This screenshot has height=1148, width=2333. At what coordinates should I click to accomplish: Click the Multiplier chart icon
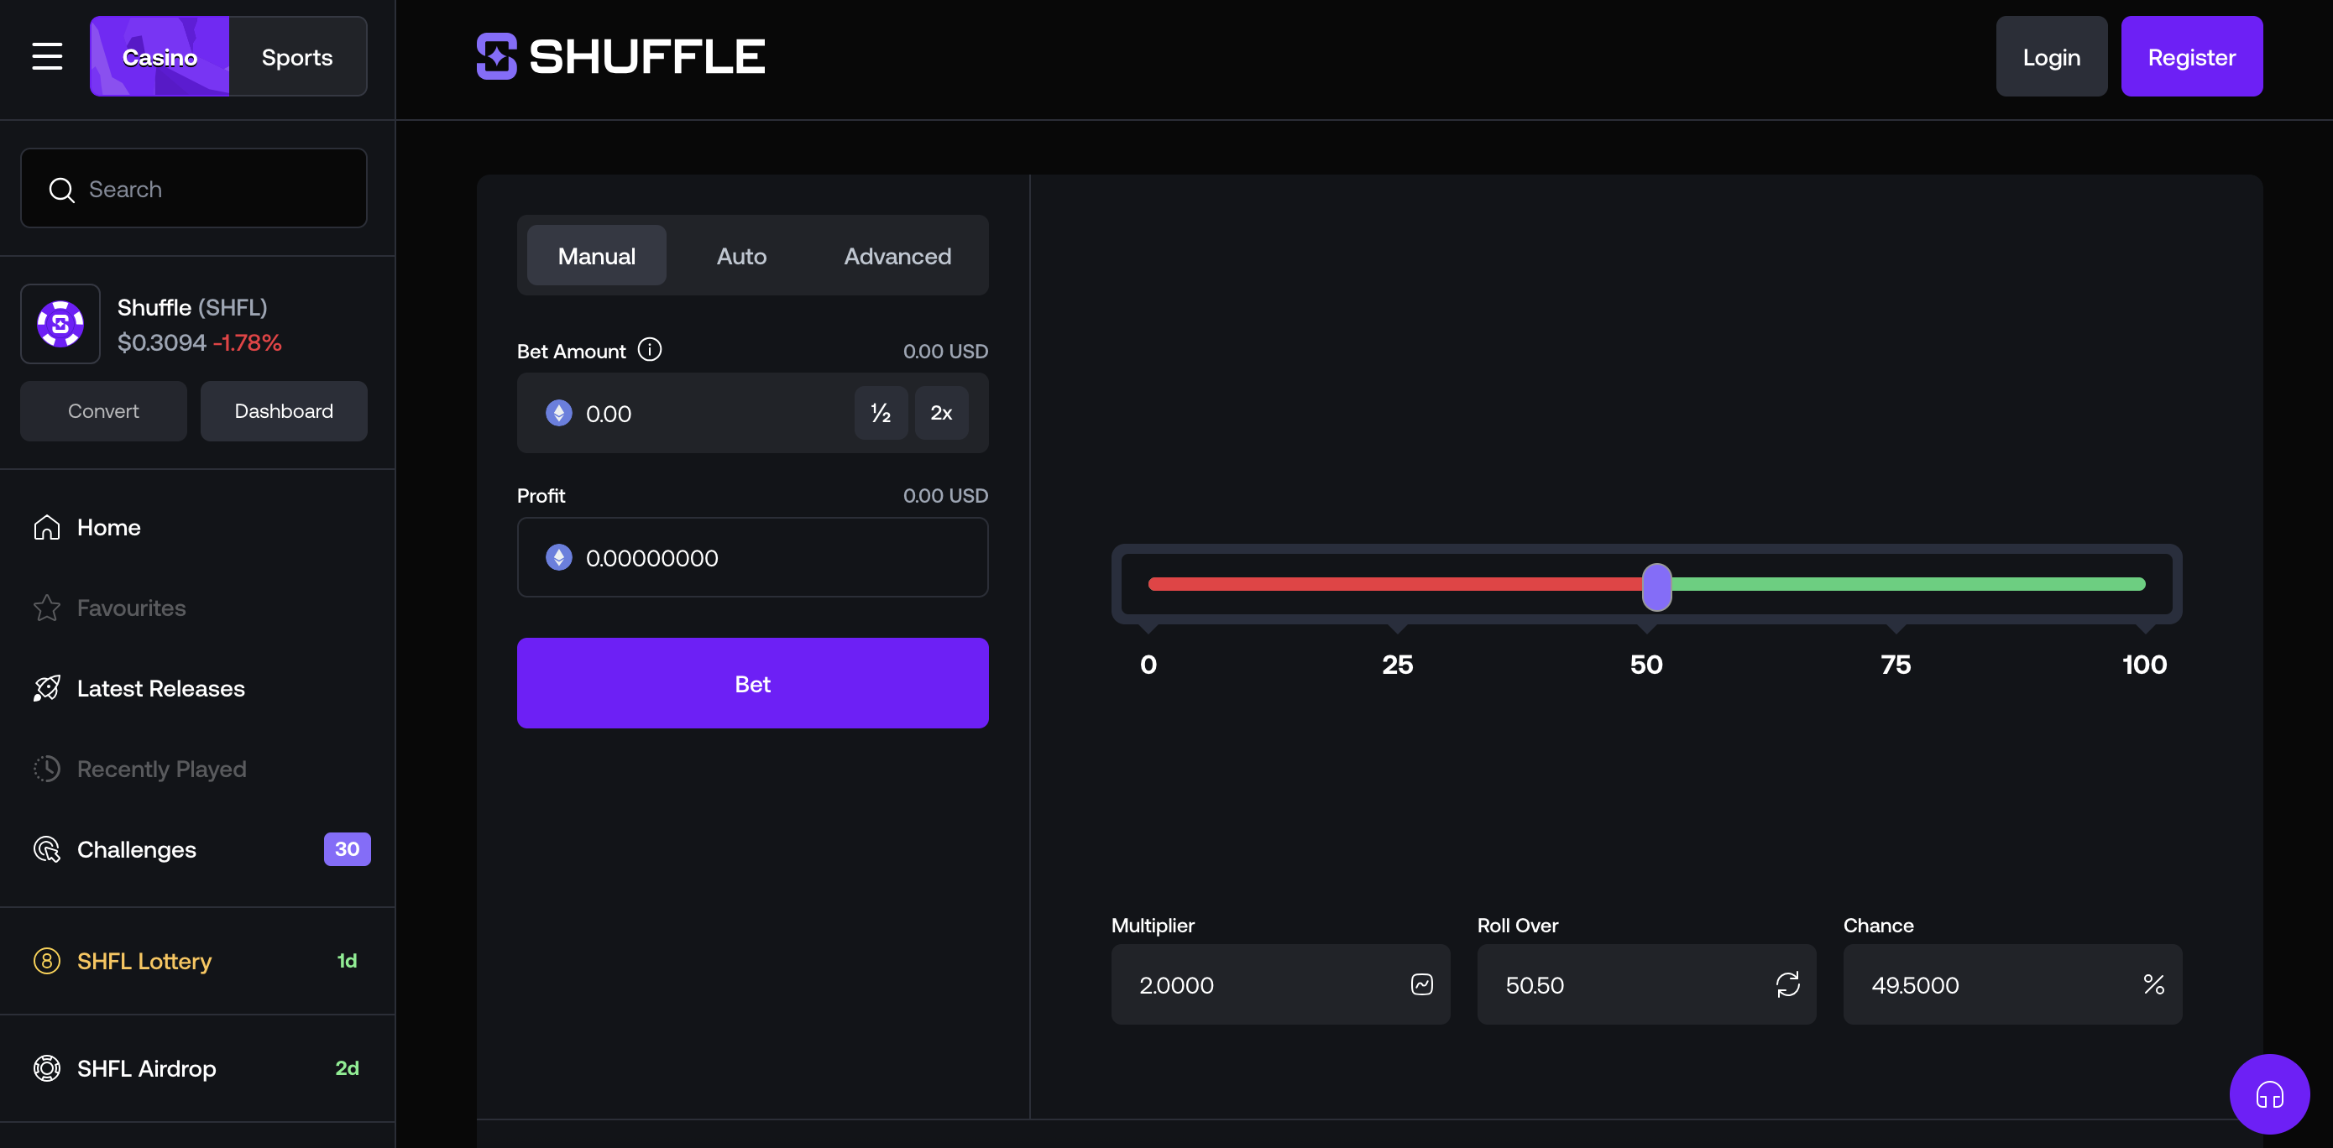[x=1422, y=984]
